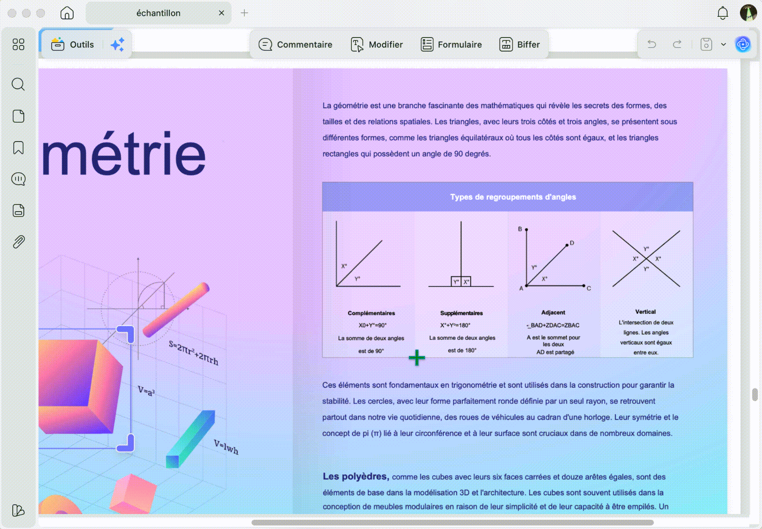Redo the last action

click(x=677, y=44)
